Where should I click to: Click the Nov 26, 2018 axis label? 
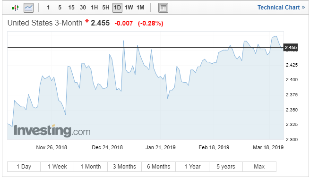point(52,147)
